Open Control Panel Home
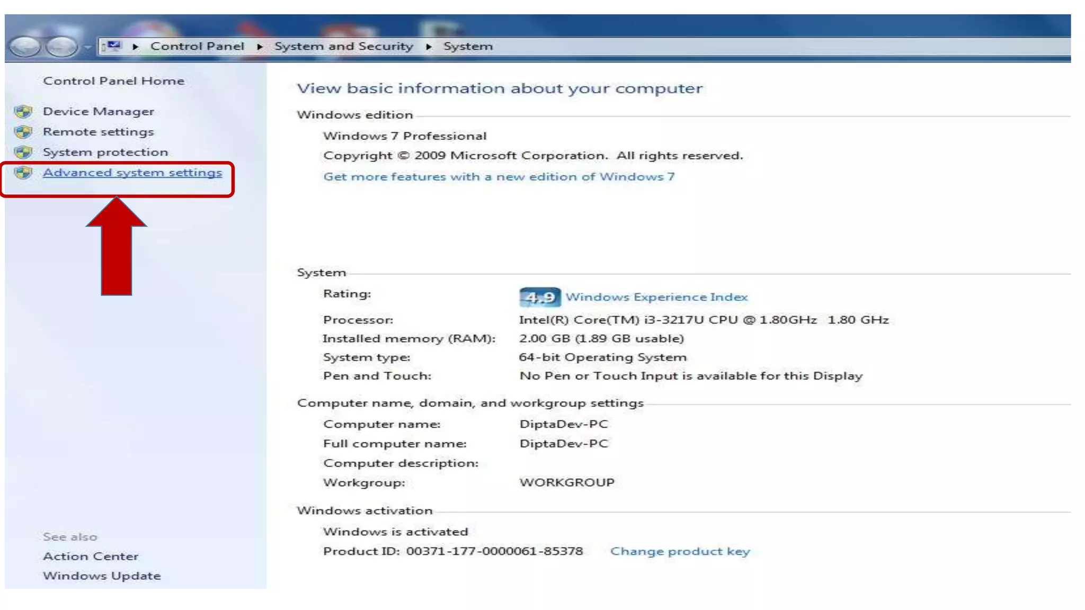 [x=114, y=81]
